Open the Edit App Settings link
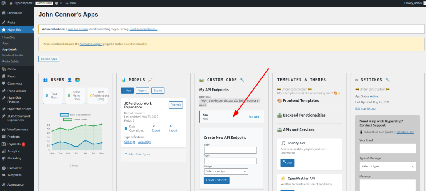 [x=366, y=108]
